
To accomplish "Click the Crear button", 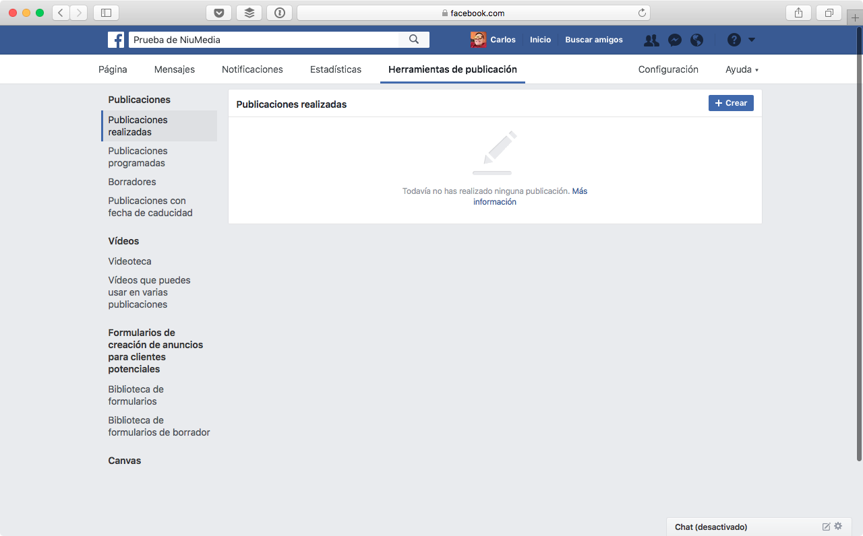I will [731, 103].
